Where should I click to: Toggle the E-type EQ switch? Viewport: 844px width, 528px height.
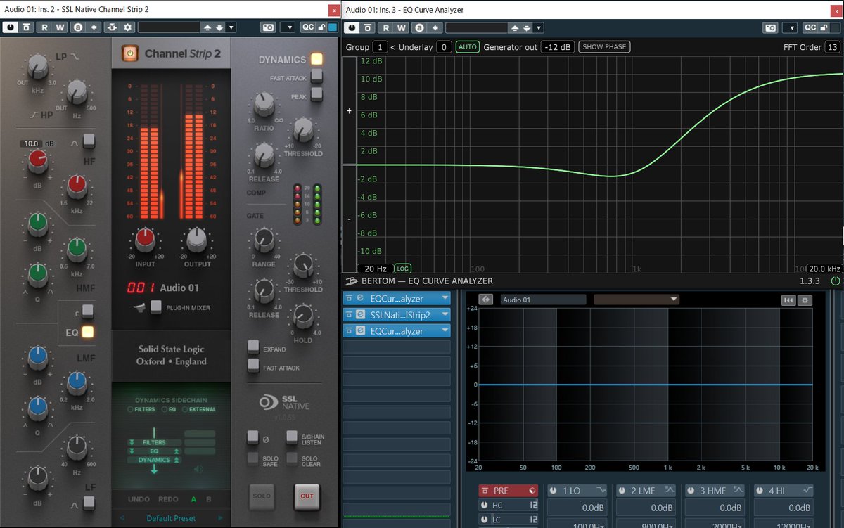[x=89, y=310]
